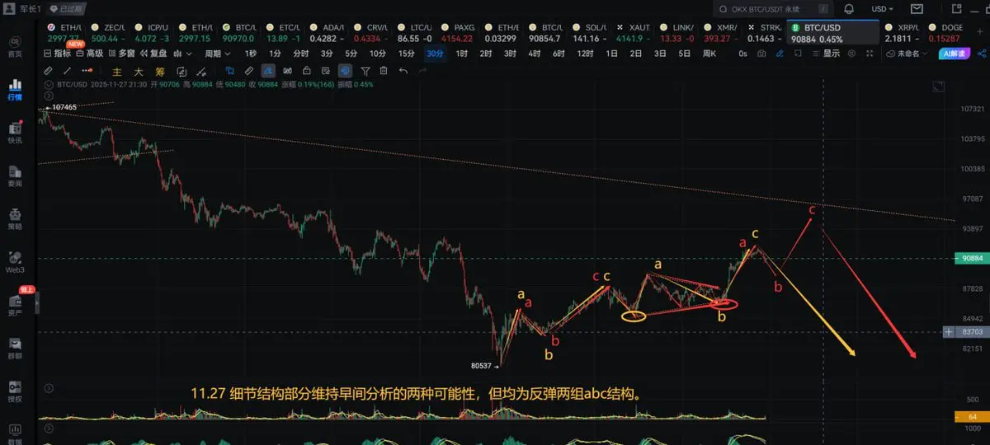This screenshot has height=445, width=990.
Task: Open the 多窗 multi-window button
Action: tap(122, 53)
